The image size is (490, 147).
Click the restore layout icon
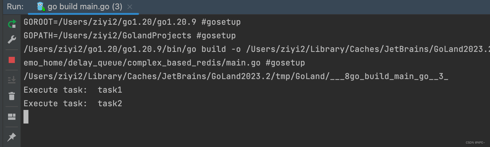tap(12, 116)
